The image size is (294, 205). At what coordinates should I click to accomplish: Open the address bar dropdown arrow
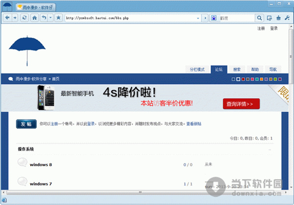(x=197, y=18)
